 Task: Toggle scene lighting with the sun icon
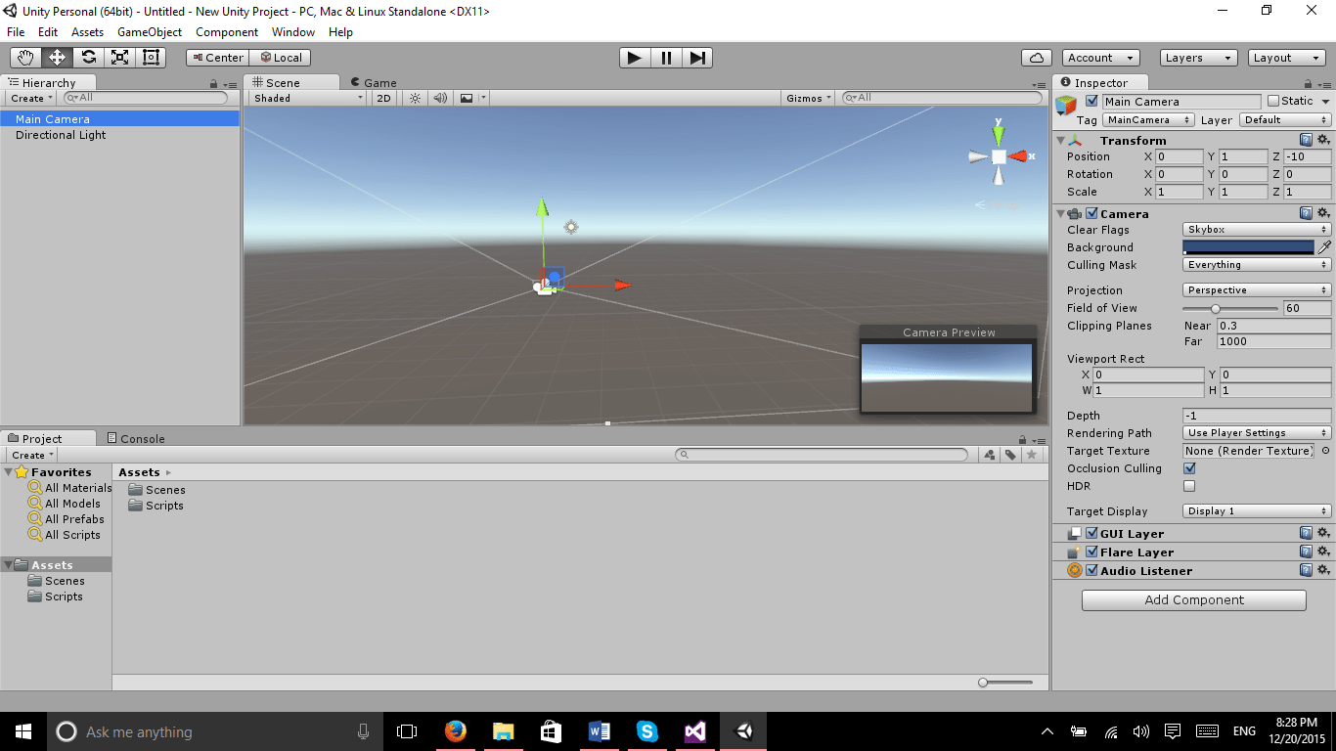coord(415,98)
